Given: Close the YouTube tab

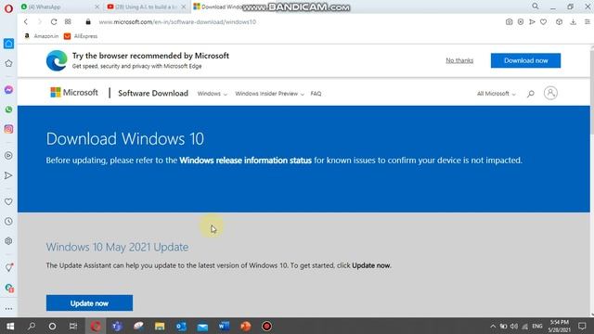Looking at the screenshot, I should [184, 6].
